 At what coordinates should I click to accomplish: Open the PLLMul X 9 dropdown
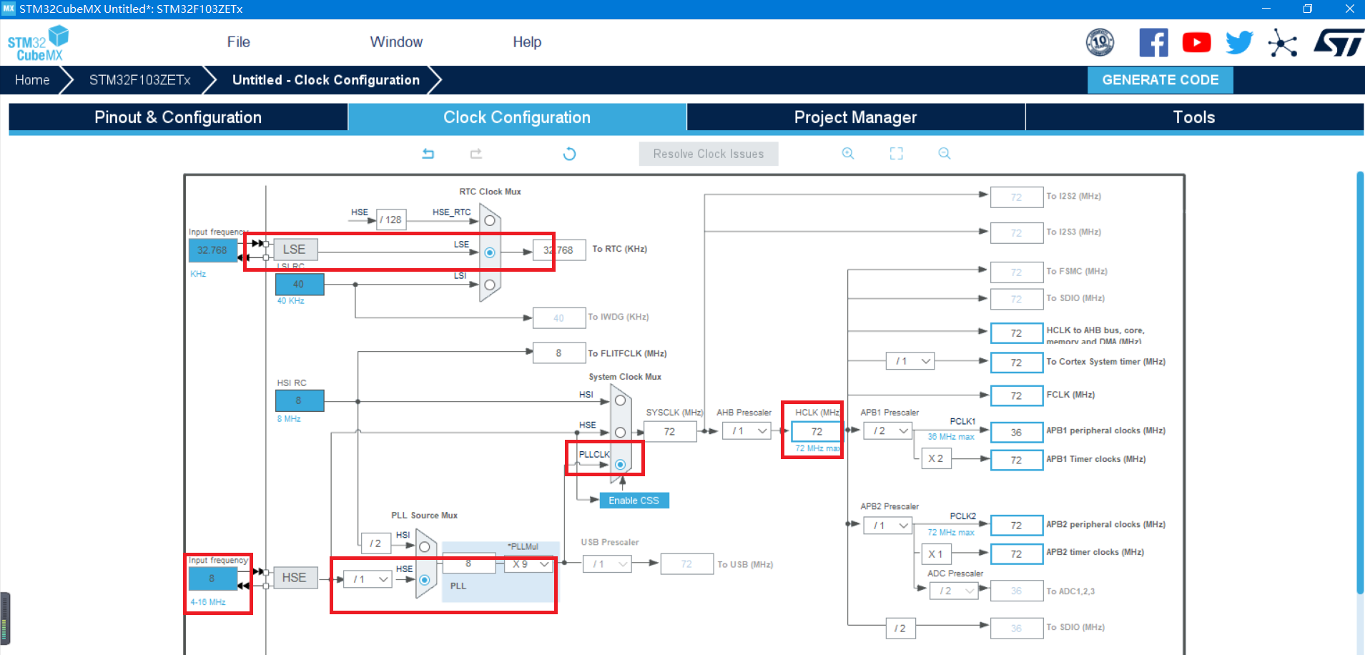(530, 564)
